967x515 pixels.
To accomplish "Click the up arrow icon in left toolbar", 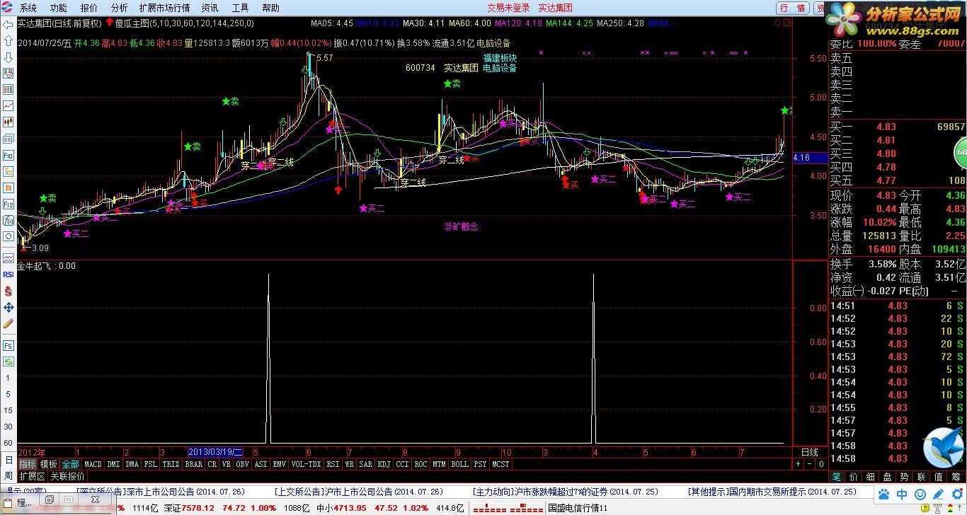I will [x=8, y=40].
